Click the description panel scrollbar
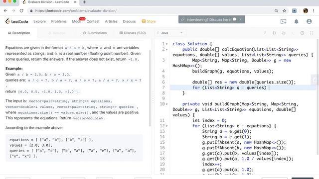The image size is (319, 179). [150, 89]
